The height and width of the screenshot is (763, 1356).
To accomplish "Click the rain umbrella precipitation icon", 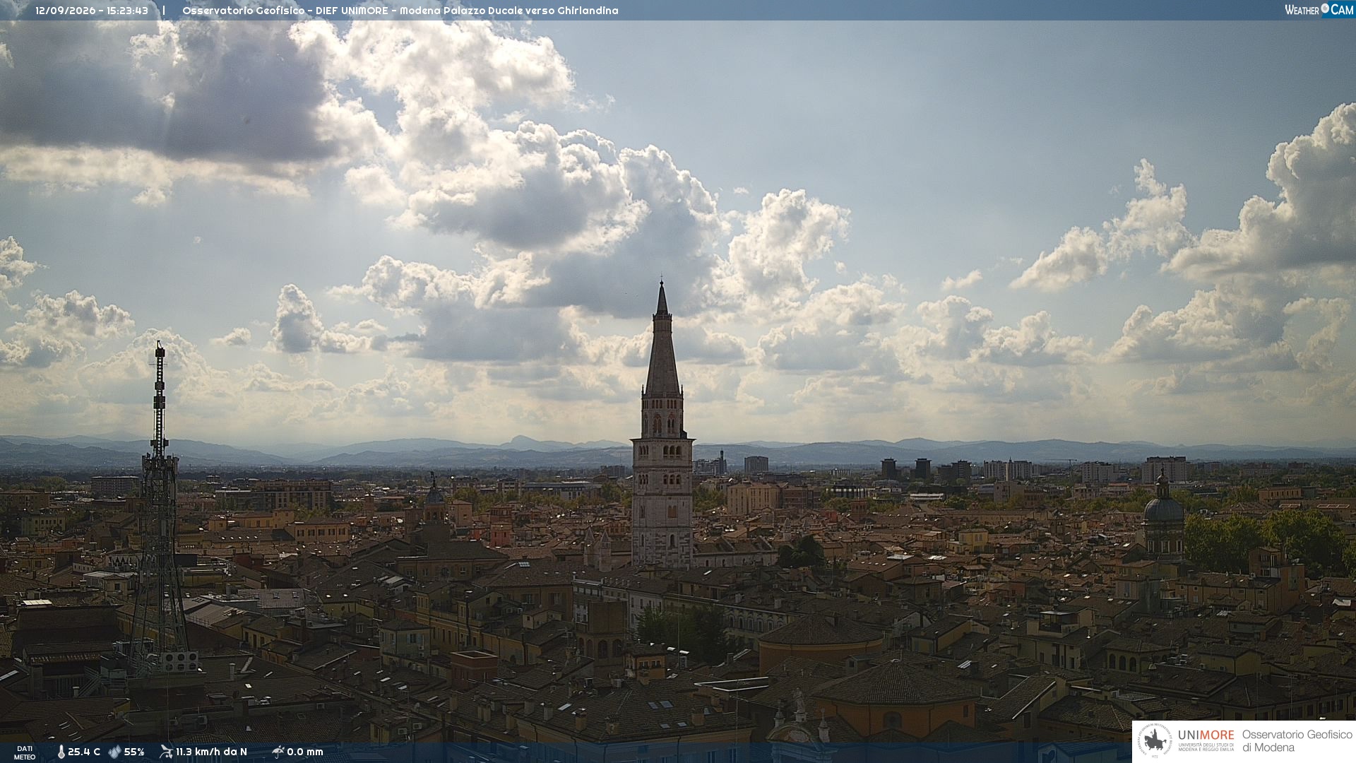I will (278, 752).
